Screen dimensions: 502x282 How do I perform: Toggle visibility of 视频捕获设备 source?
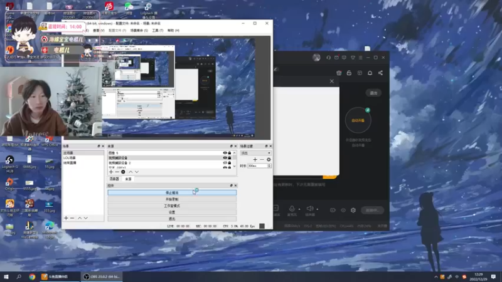click(x=225, y=158)
